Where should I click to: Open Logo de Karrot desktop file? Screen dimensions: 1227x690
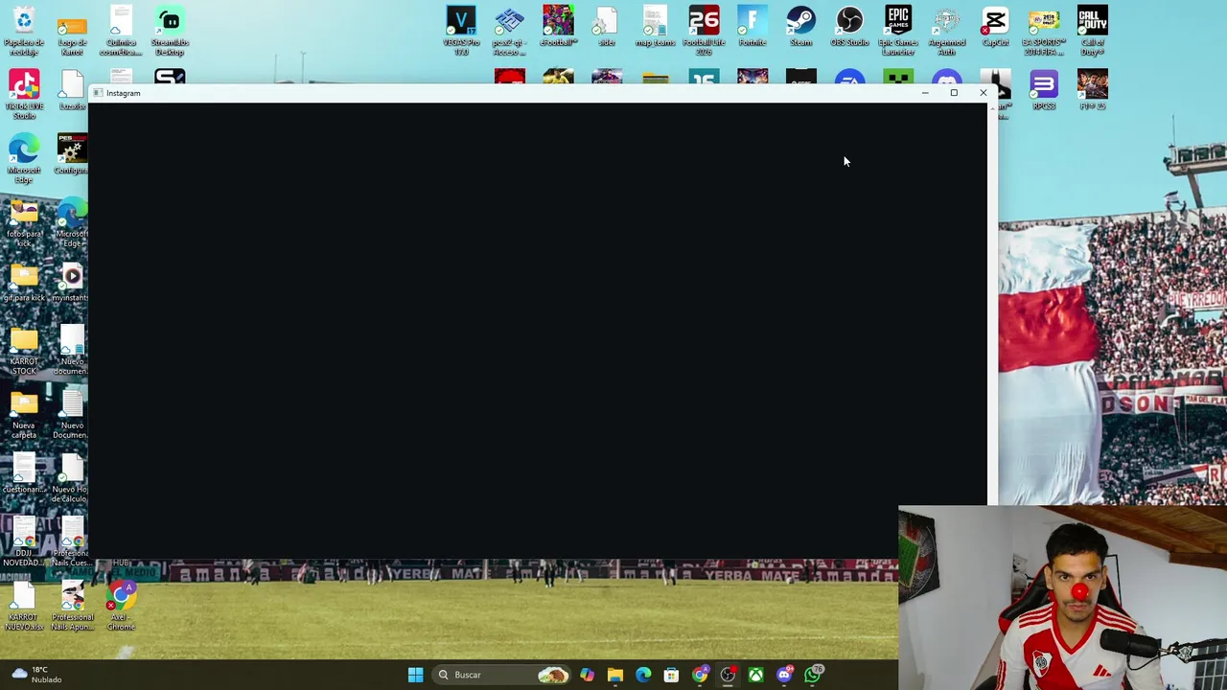(72, 30)
